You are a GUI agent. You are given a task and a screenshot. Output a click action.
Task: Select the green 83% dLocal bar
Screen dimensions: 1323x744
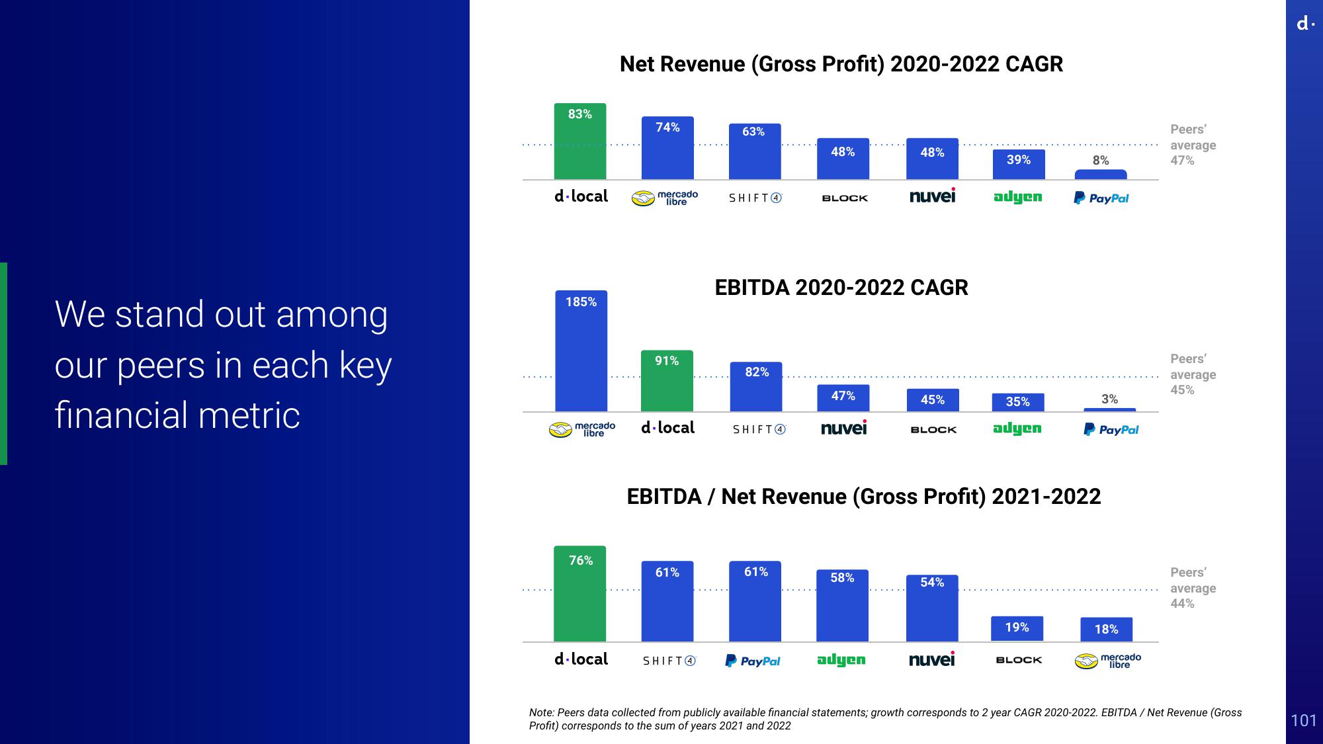coord(580,141)
